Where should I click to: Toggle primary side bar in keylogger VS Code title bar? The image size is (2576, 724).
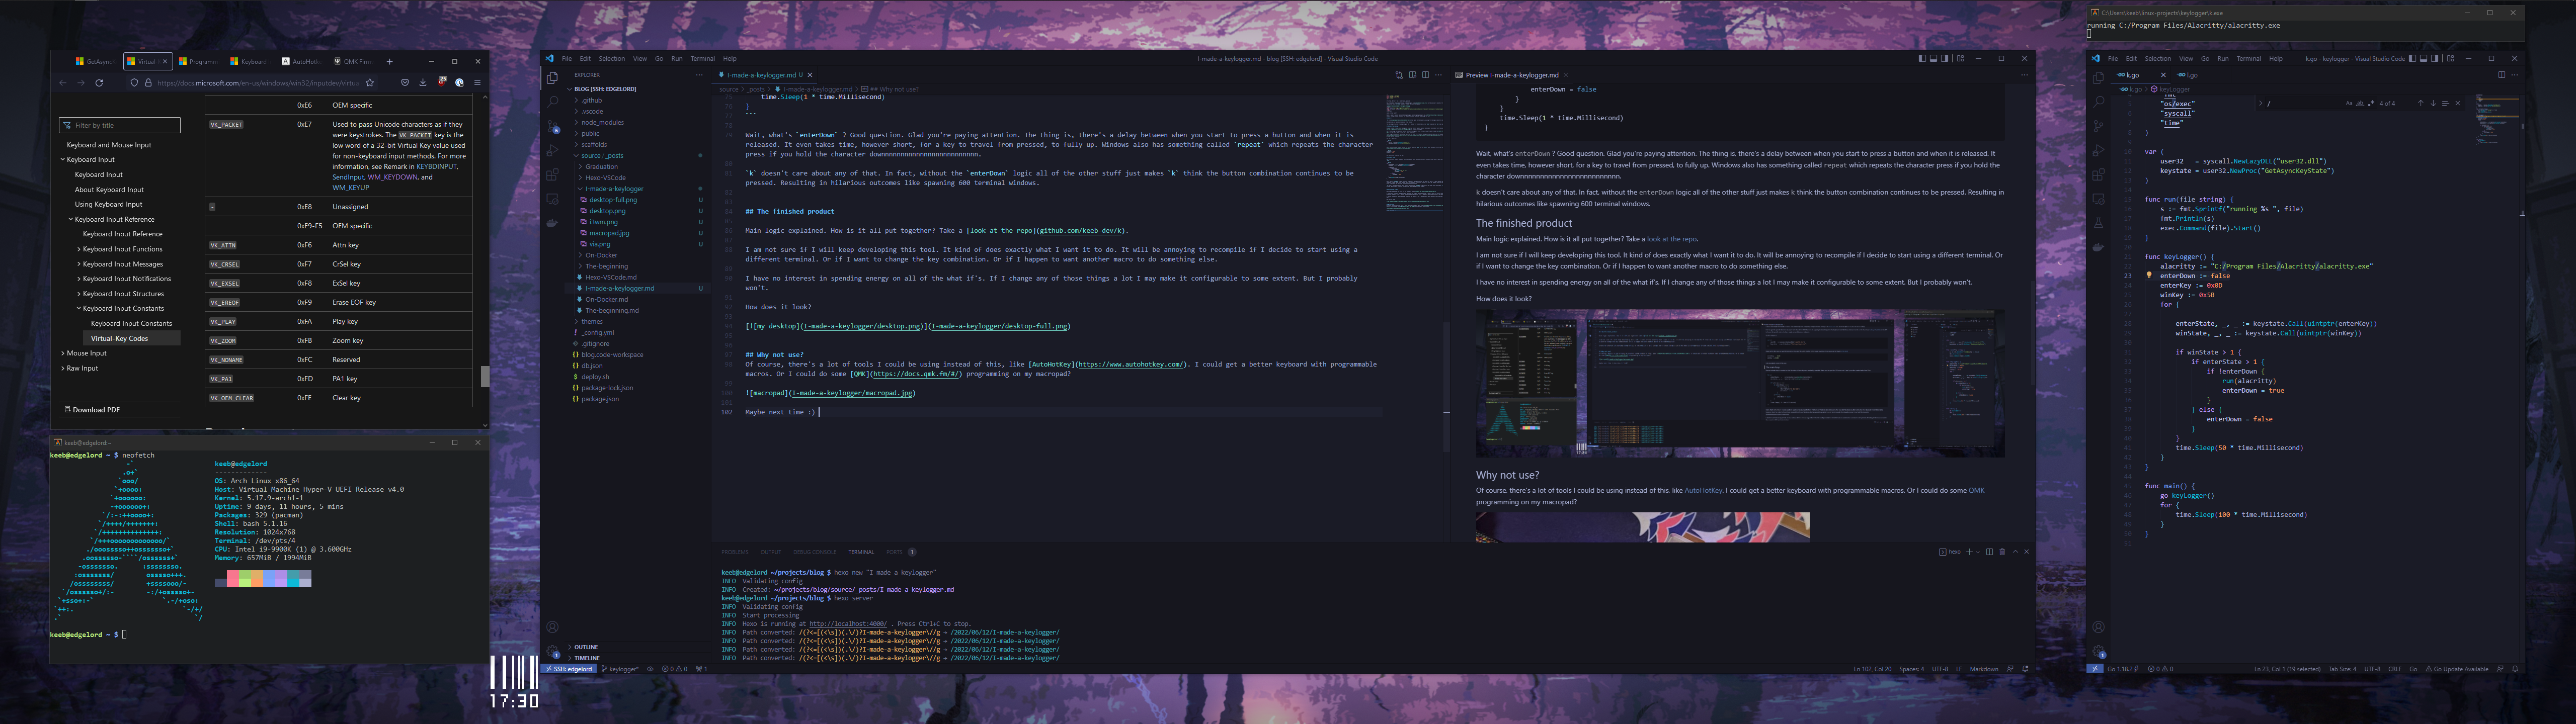click(x=2413, y=58)
